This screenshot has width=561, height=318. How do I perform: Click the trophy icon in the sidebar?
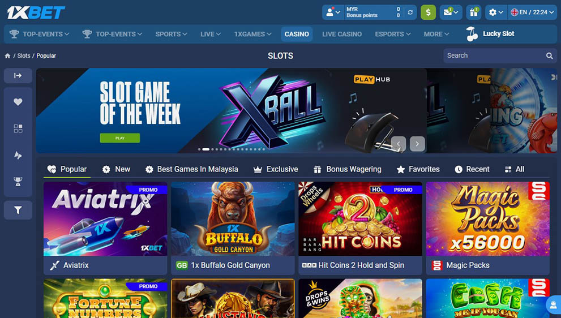click(18, 182)
